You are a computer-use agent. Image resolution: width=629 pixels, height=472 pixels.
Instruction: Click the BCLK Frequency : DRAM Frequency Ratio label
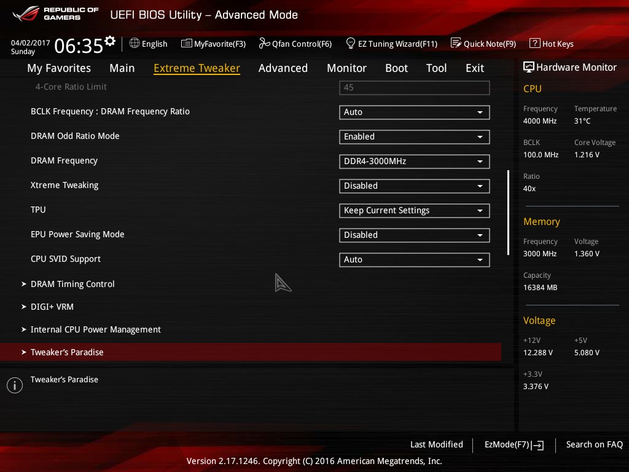pos(111,112)
